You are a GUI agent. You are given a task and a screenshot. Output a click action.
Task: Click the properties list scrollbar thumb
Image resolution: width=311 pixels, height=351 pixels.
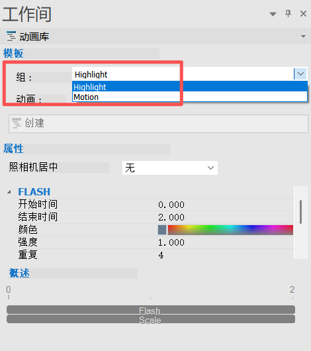coord(300,212)
